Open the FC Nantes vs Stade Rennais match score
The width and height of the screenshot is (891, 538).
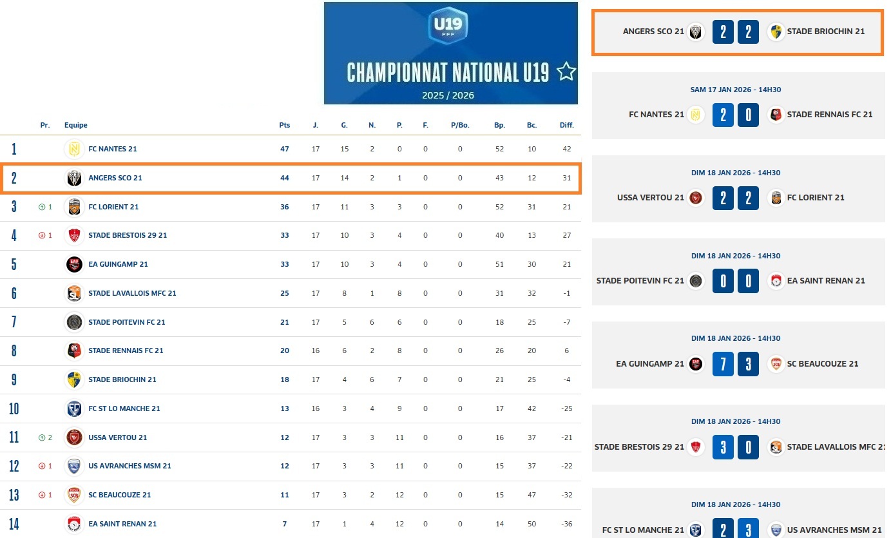pyautogui.click(x=735, y=115)
